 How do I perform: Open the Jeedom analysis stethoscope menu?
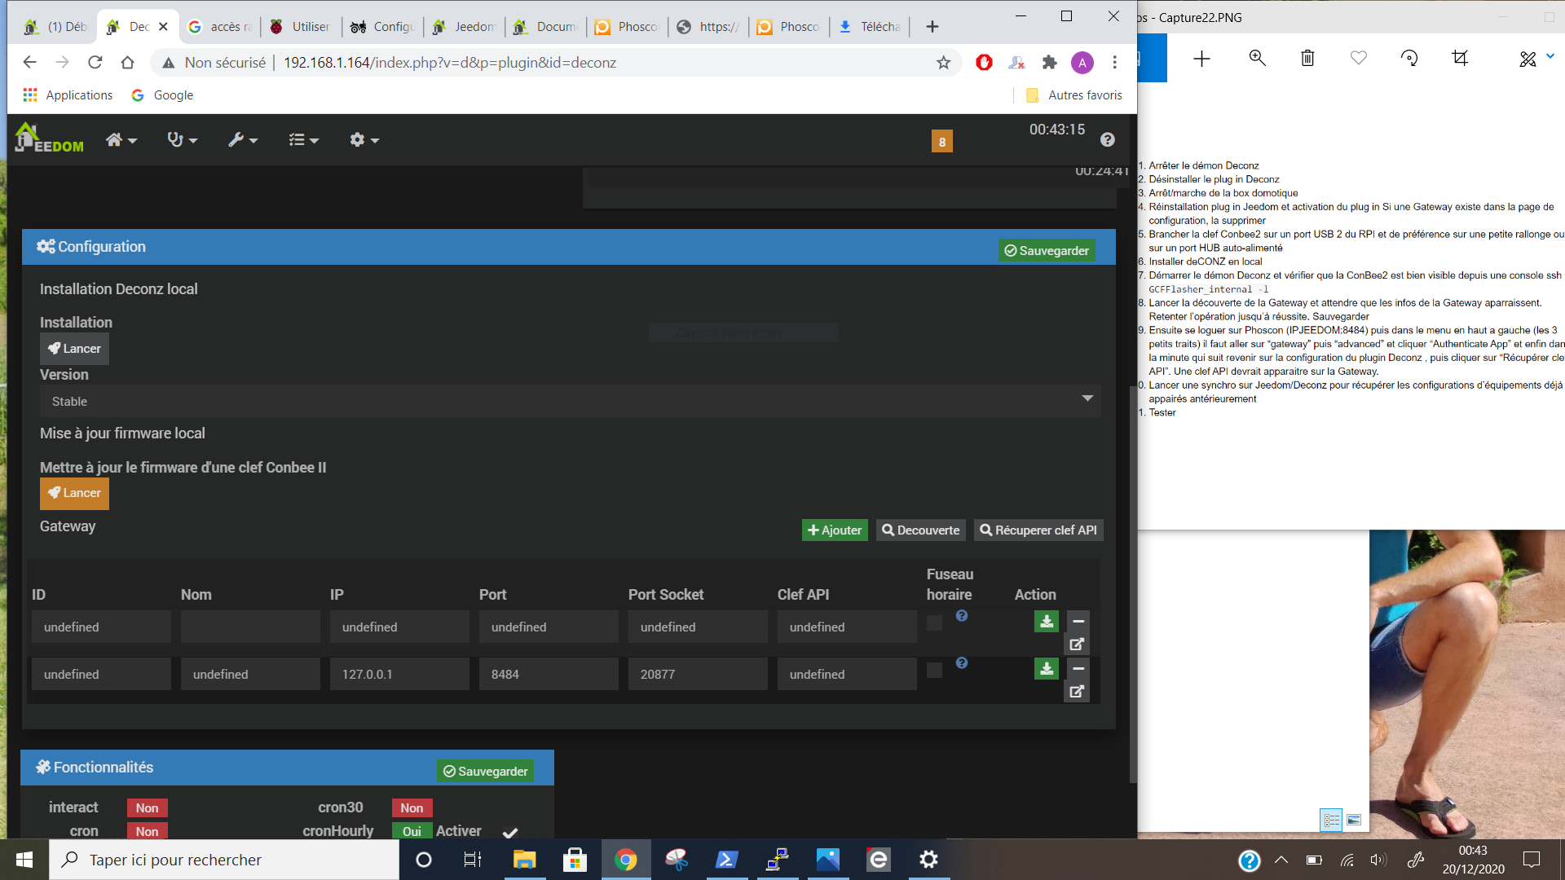point(182,140)
